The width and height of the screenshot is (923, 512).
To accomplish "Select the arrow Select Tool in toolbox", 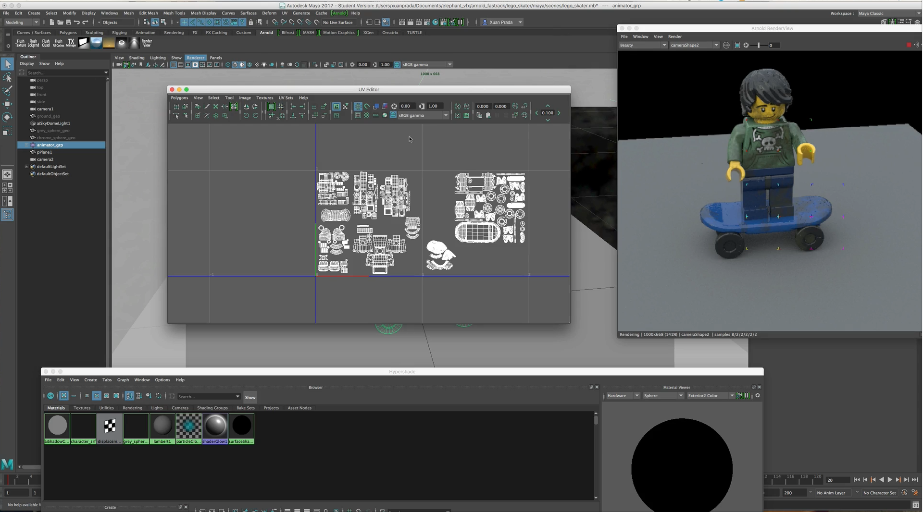I will click(7, 64).
